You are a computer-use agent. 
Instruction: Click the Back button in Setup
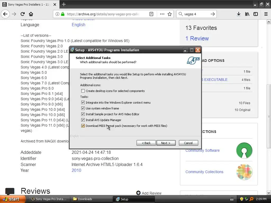tap(146, 143)
